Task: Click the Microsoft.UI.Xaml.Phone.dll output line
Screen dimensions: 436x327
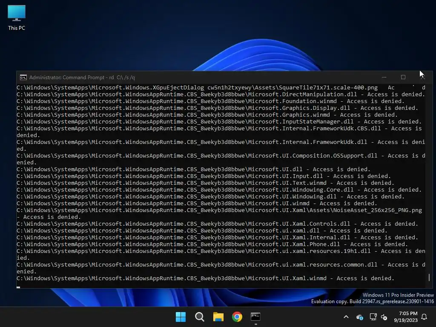Action: (x=212, y=244)
